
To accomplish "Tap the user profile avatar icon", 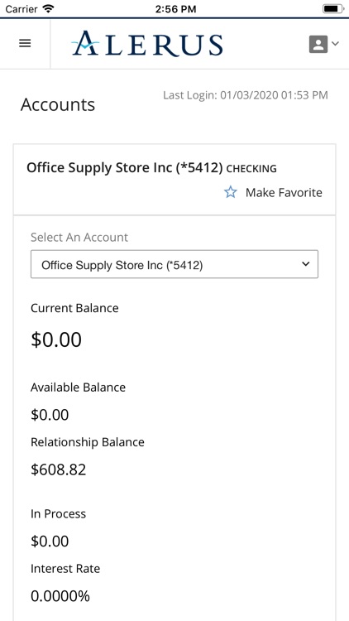I will point(318,44).
